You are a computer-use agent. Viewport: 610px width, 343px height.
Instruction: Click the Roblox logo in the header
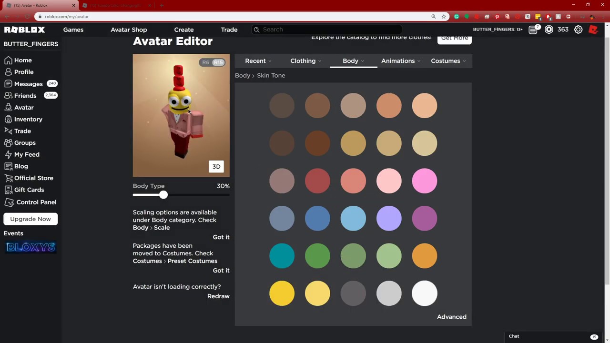[24, 30]
